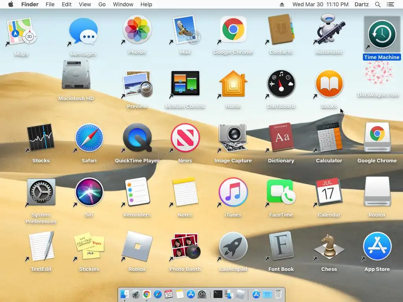Select the Macintosh HD drive icon
The image size is (403, 302).
pyautogui.click(x=76, y=75)
